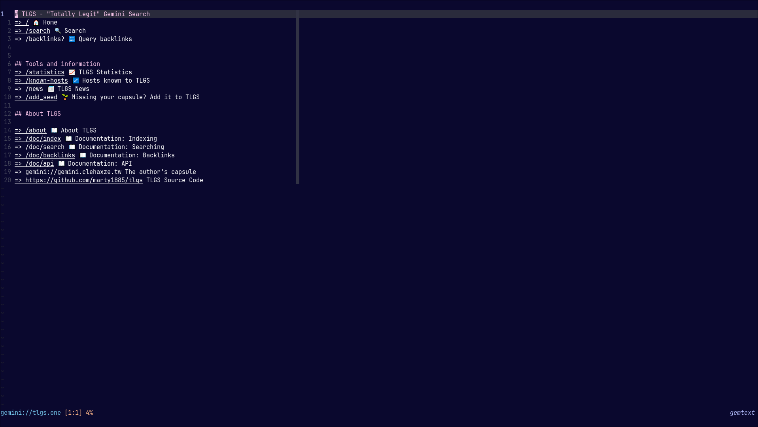The height and width of the screenshot is (427, 758).
Task: Open the github.com/marty1885/tlgs link
Action: pyautogui.click(x=79, y=180)
